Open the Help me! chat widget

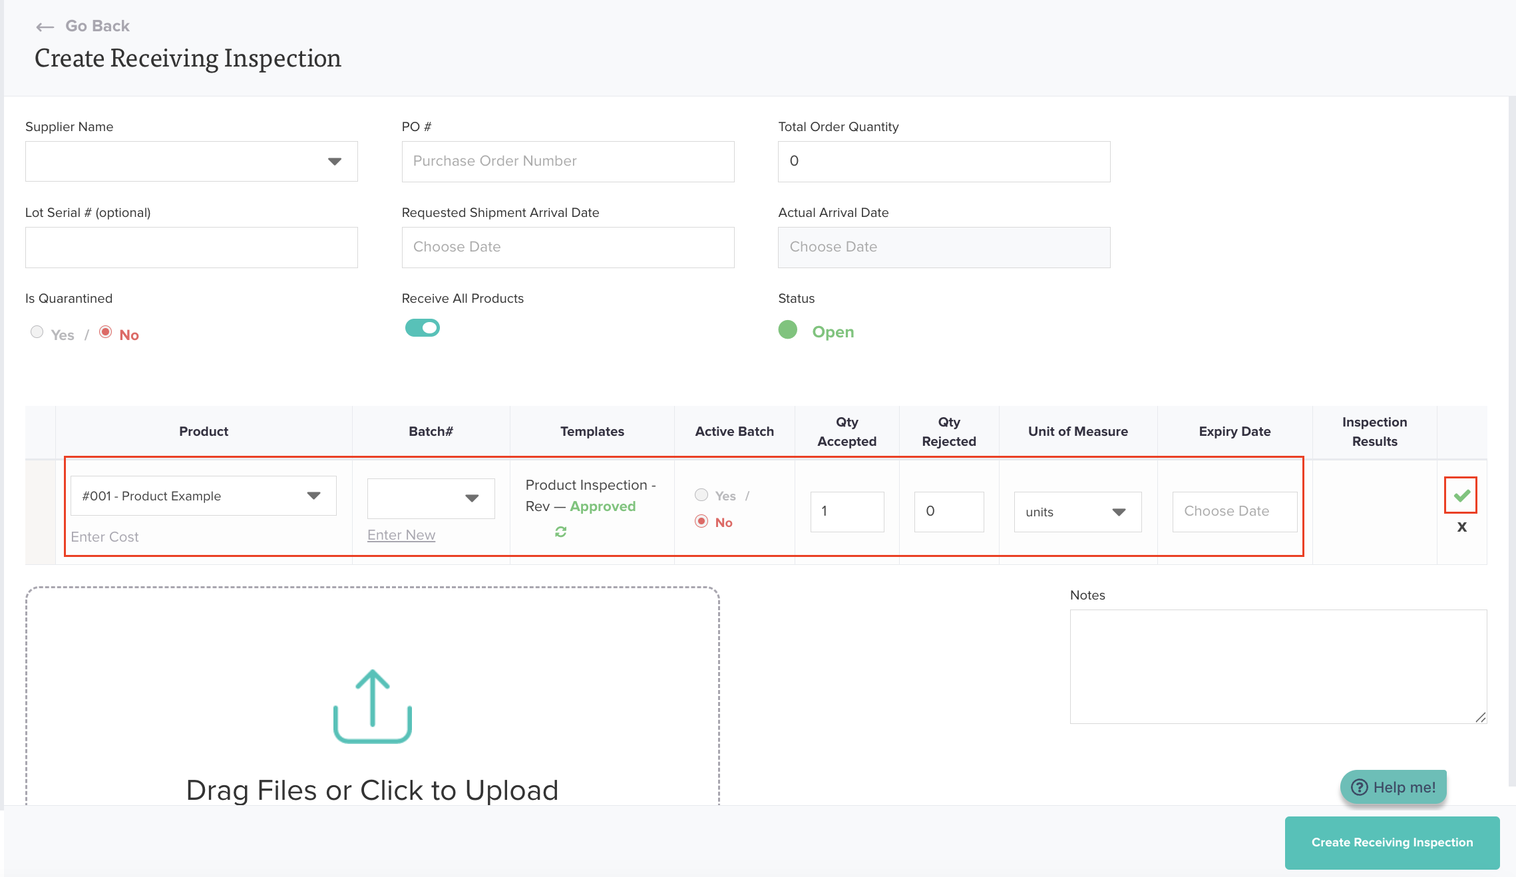pos(1394,787)
